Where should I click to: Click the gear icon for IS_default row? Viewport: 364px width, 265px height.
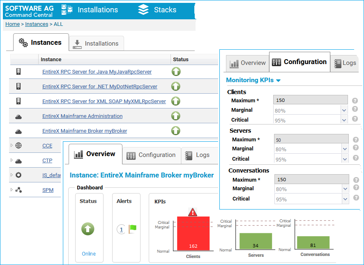click(x=18, y=175)
